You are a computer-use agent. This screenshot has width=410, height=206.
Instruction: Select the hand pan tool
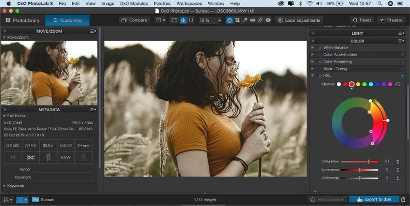[230, 20]
